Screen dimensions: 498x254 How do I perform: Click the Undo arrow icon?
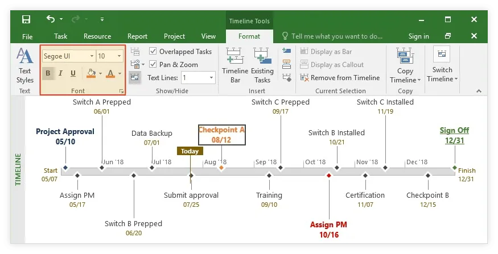click(51, 20)
